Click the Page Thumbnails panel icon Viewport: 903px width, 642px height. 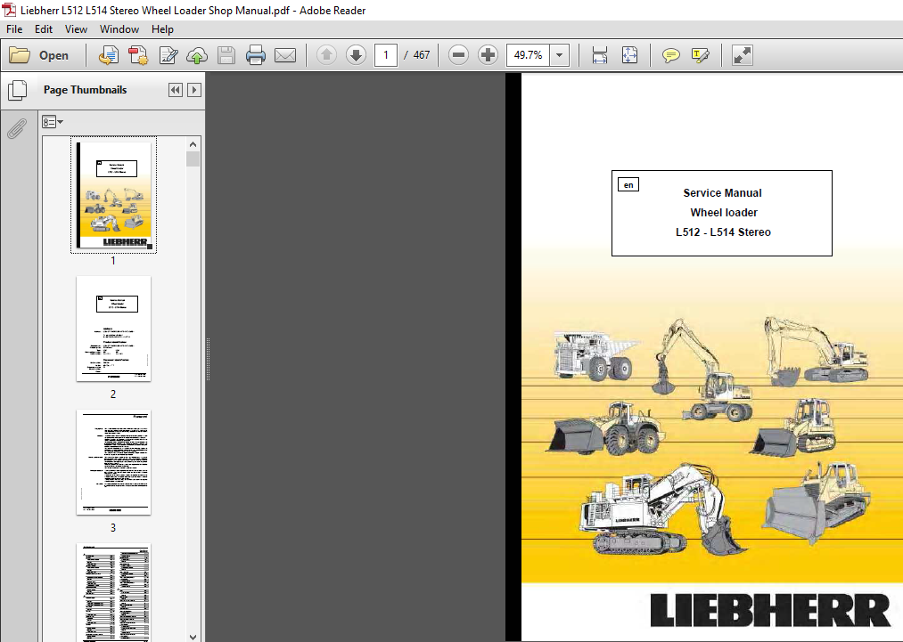click(x=17, y=90)
